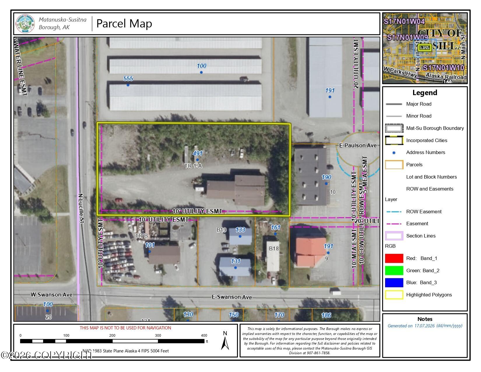Click the "B18" block label

click(274, 249)
